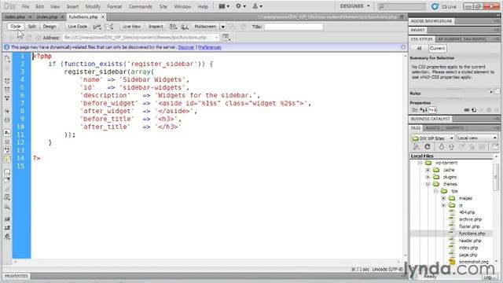Click the Preferences link in info bar
Screen dimensions: 503x283
(x=210, y=47)
